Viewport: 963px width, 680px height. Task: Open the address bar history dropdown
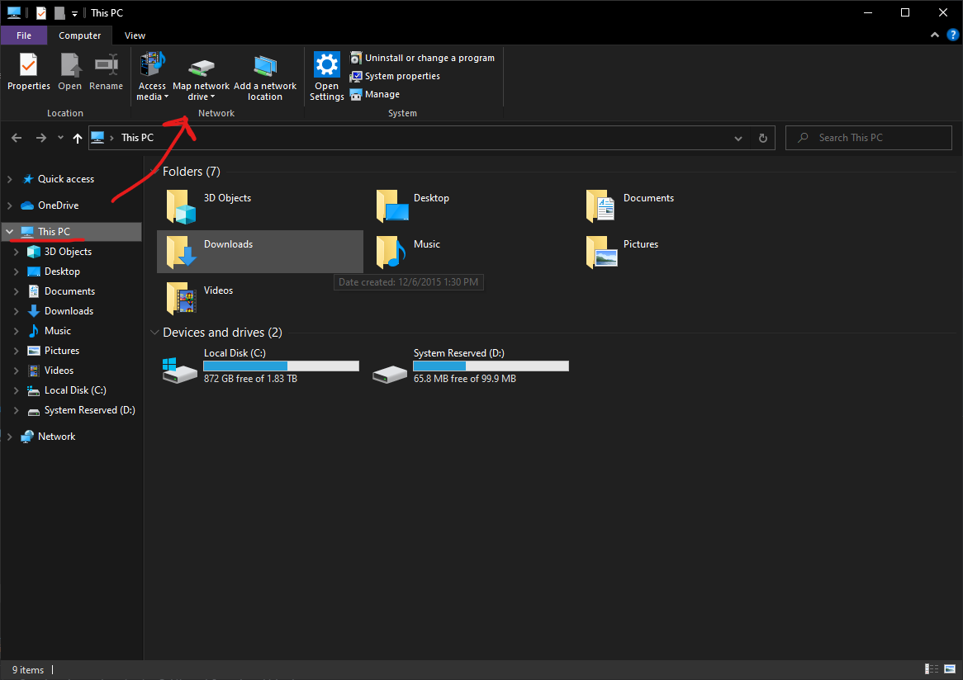click(x=740, y=138)
